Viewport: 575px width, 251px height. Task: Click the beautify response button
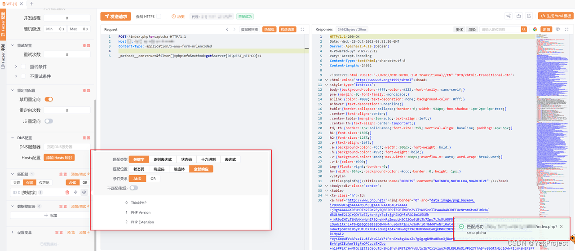[459, 29]
